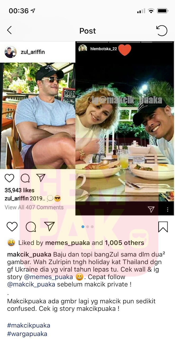175x339 pixels.
Task: Open zul_ariffin's profile picture
Action: [11, 52]
